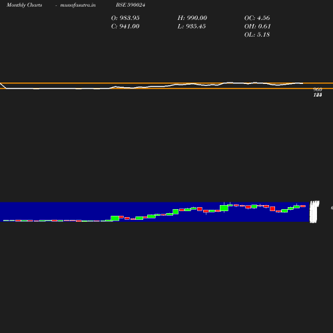The height and width of the screenshot is (333, 333).
Task: Select the OH: 0.61 value
Action: pyautogui.click(x=258, y=26)
